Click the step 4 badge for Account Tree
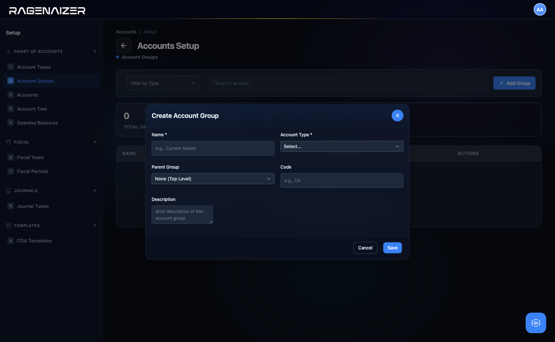This screenshot has width=555, height=342. (x=11, y=109)
